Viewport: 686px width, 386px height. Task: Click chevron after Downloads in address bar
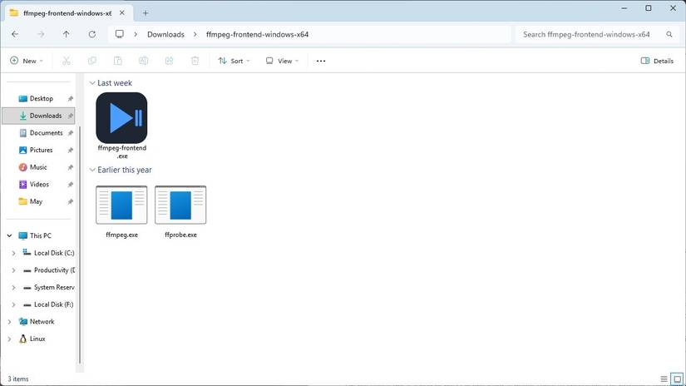195,34
